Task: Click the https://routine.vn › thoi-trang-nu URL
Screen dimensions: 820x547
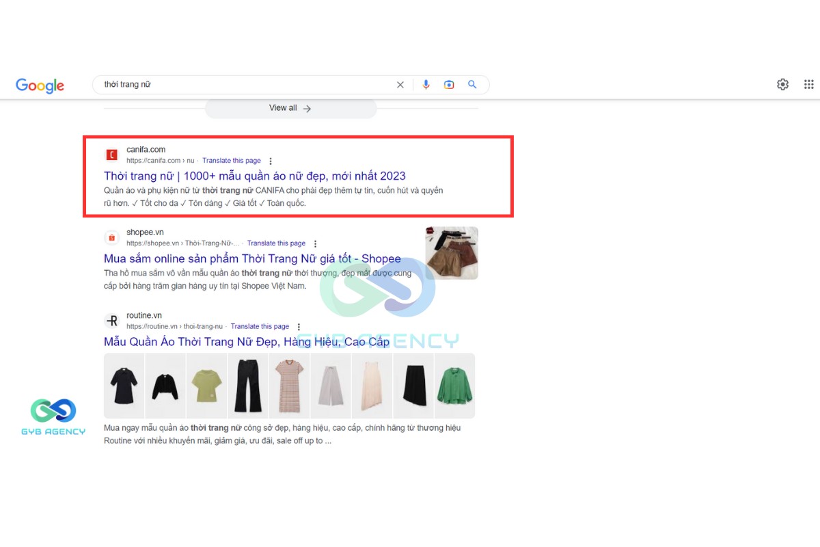Action: 175,326
